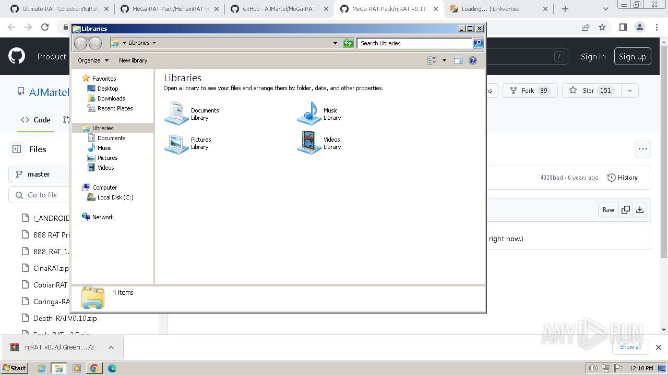Open the Music library icon
Screen dimensions: 668x375
click(x=309, y=114)
